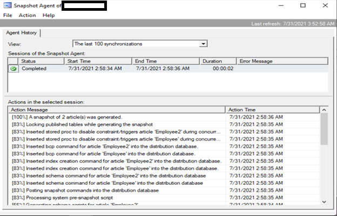
Task: Select the '[100%] A snapshot of 2 article(s) was generated' row
Action: tap(164, 117)
